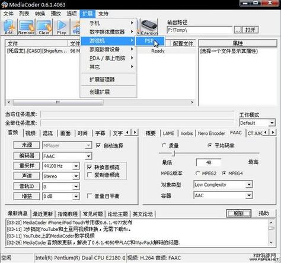Enable the 音量自平衡 checkbox
281x263 pixels.
tap(90, 196)
